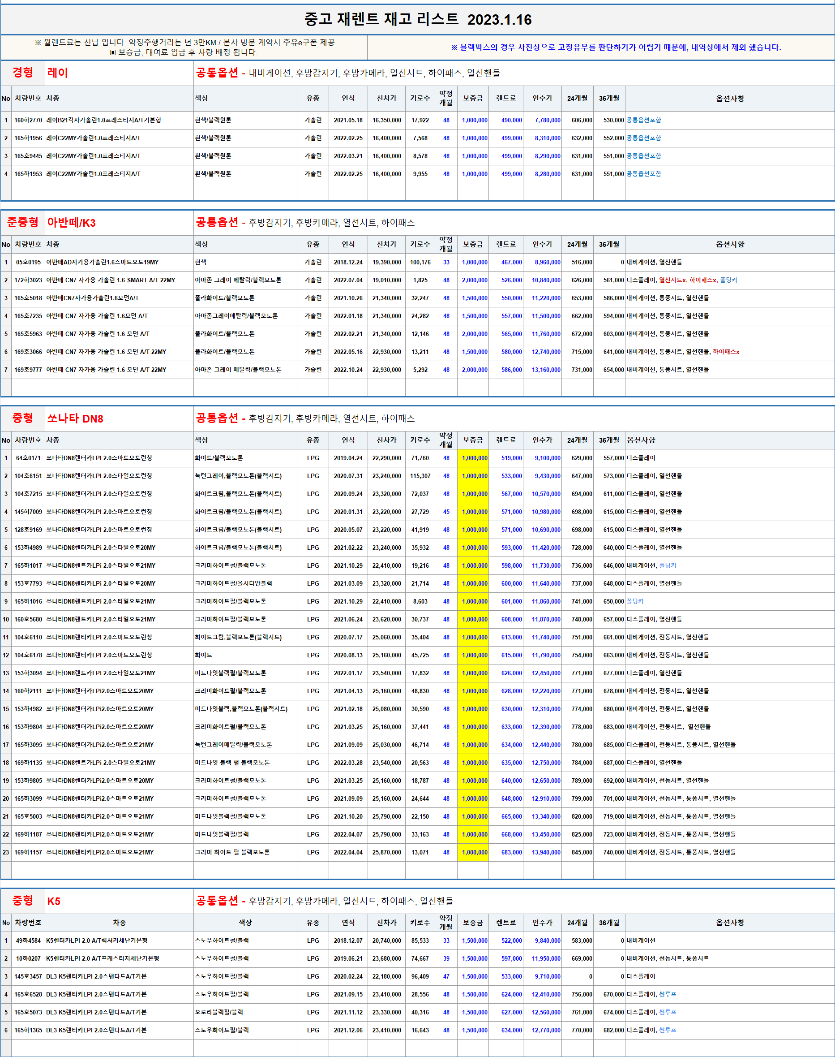This screenshot has height=1057, width=835.
Task: Select color cell 크리미화이트펄/옵시디안블랙
Action: [x=245, y=583]
